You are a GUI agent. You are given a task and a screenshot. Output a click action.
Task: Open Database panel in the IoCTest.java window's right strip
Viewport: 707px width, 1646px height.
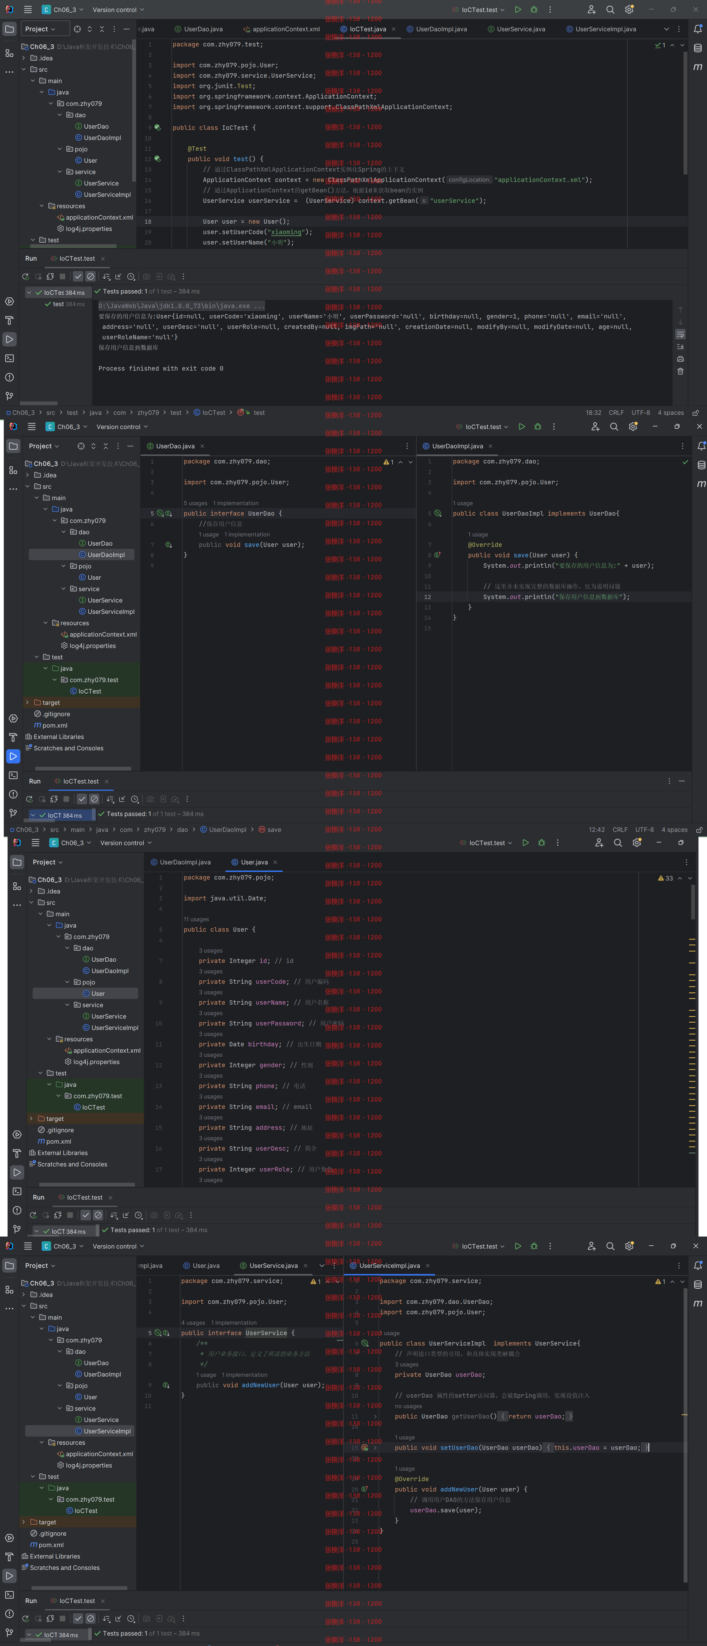point(698,48)
